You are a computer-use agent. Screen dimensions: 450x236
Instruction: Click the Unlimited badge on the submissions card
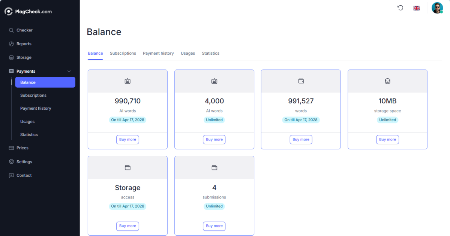click(214, 206)
